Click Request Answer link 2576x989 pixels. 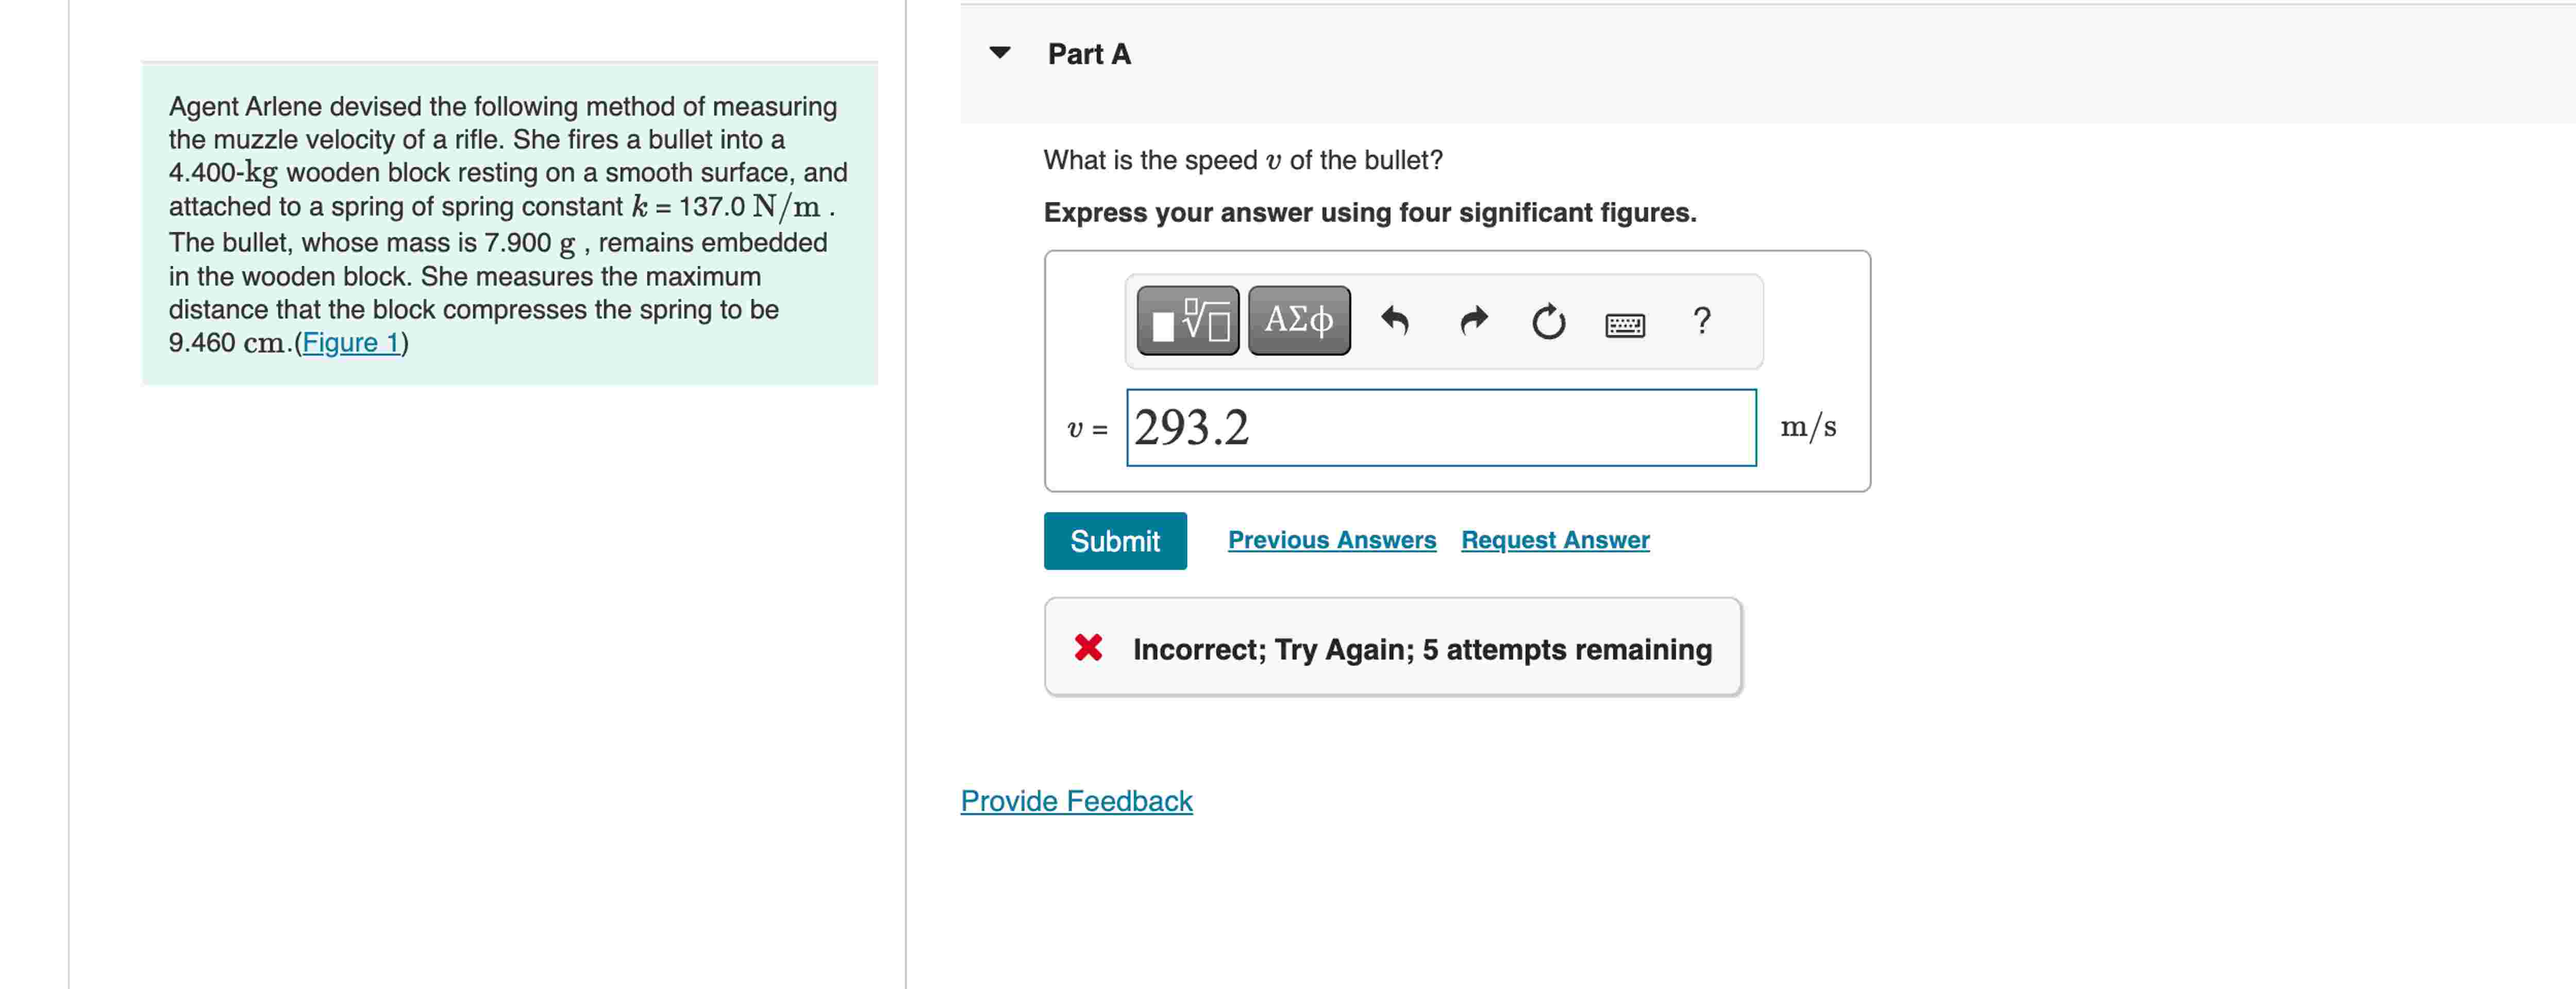1554,539
